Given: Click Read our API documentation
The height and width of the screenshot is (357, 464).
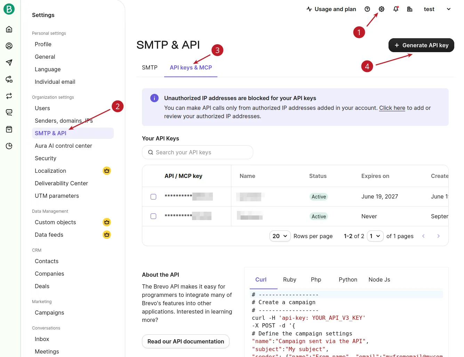Looking at the screenshot, I should 186,341.
